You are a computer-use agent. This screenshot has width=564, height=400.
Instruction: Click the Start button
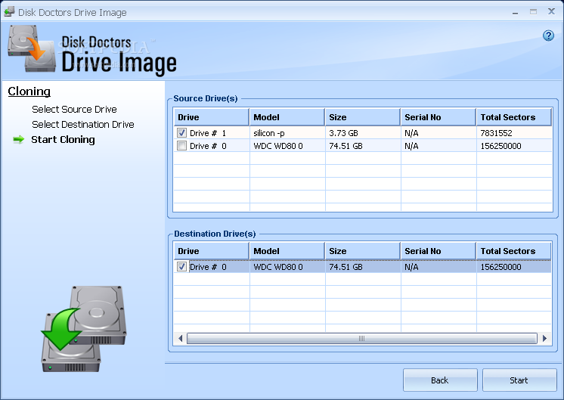pyautogui.click(x=519, y=380)
